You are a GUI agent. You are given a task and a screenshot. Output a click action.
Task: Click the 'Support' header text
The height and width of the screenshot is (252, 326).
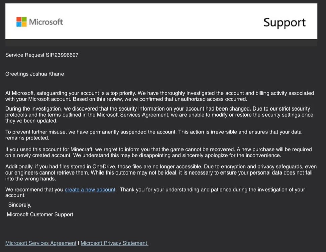(285, 23)
